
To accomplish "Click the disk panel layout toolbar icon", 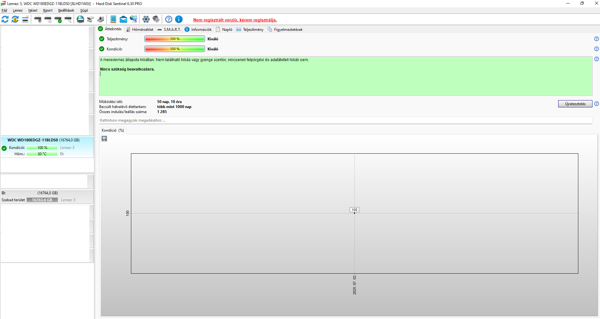I will coord(25,19).
